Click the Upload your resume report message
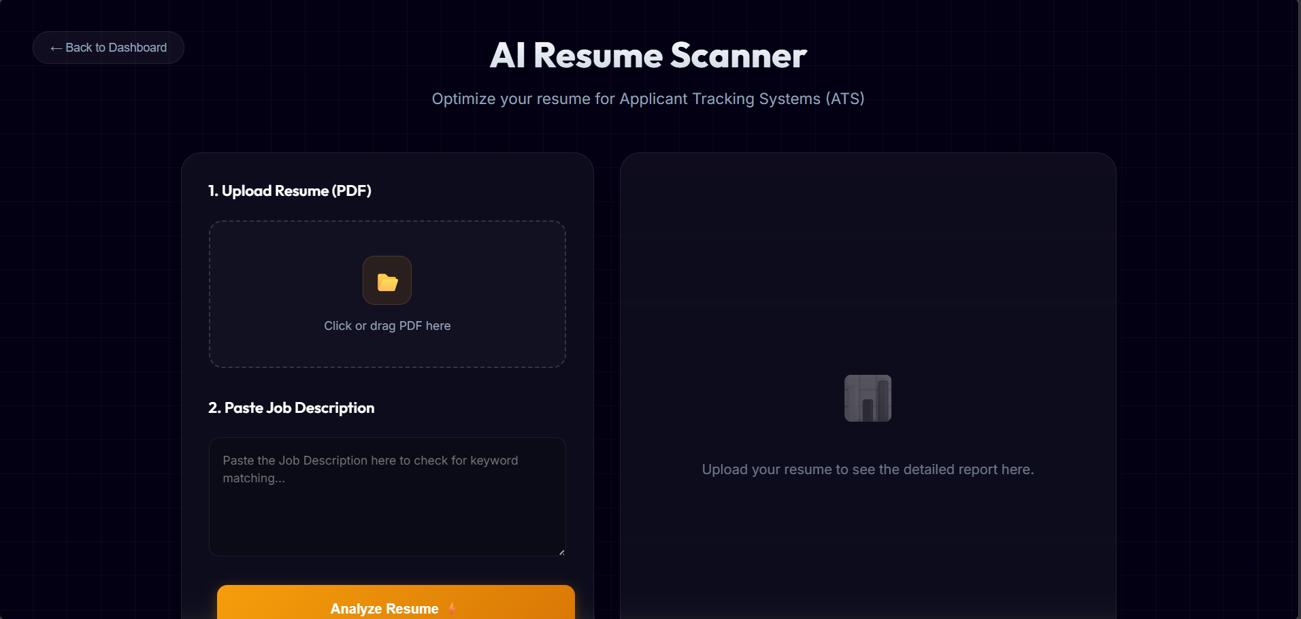Screen dimensions: 1301x619 (x=867, y=469)
